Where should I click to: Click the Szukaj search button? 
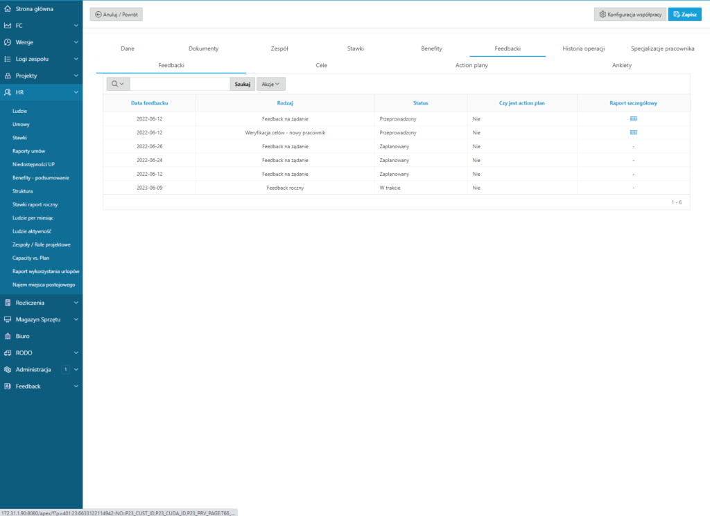[x=242, y=84]
